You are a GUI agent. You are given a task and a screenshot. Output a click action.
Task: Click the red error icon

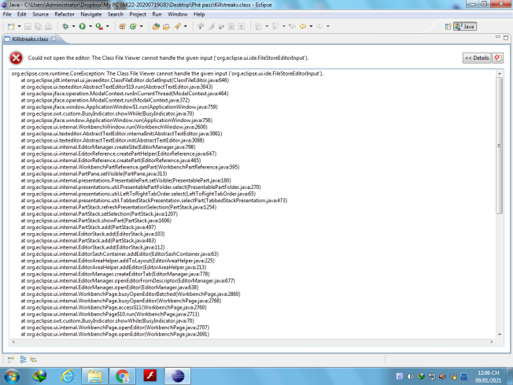16,58
